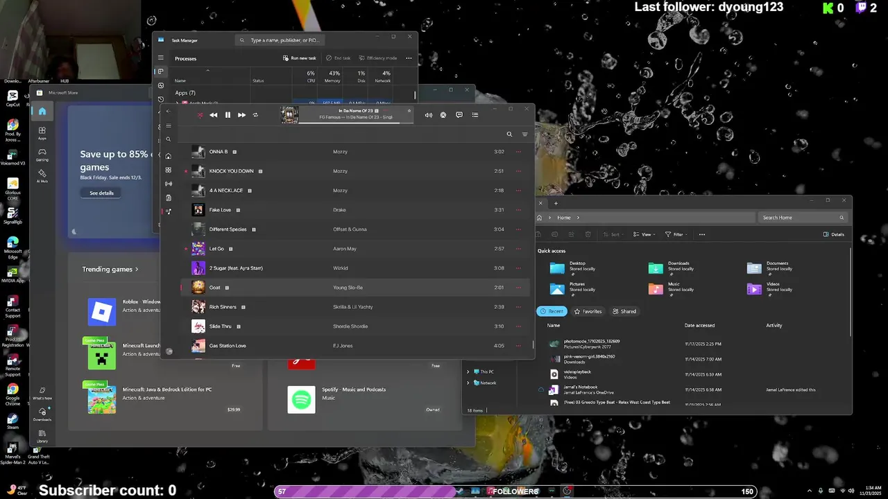Open Gaming in the Microsoft Store sidebar
888x499 pixels.
click(x=42, y=155)
